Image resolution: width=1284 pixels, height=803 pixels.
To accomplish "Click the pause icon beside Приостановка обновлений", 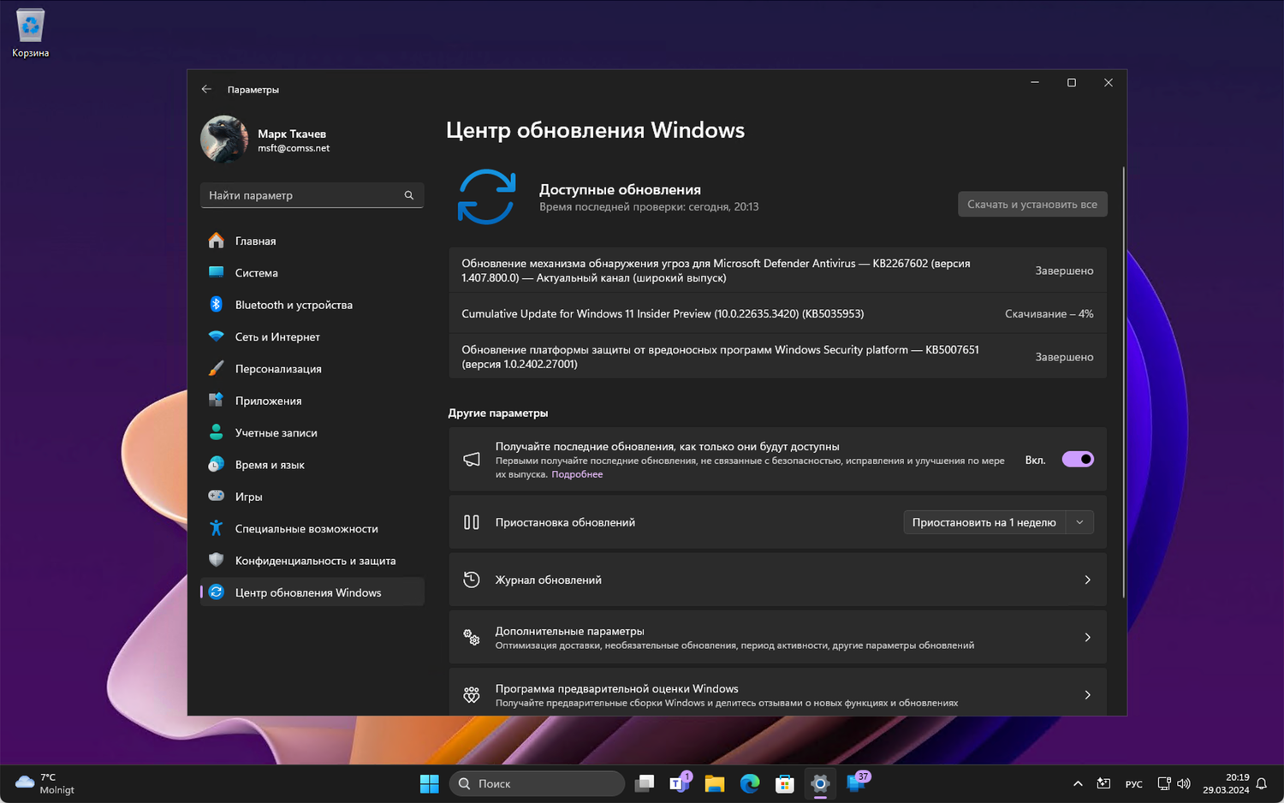I will 472,522.
